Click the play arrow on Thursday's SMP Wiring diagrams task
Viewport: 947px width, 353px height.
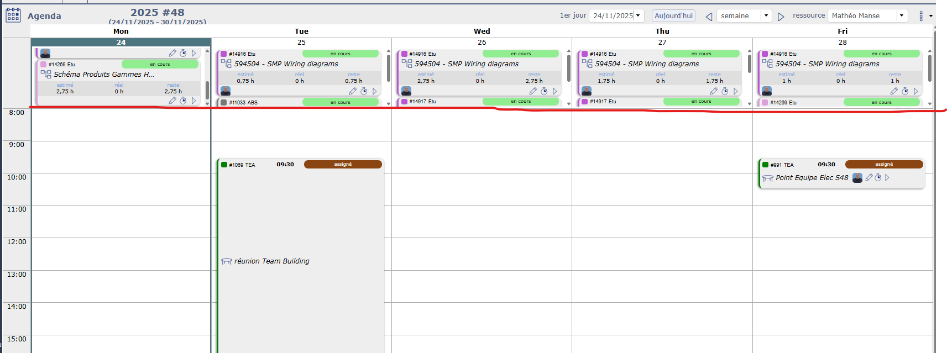(735, 91)
